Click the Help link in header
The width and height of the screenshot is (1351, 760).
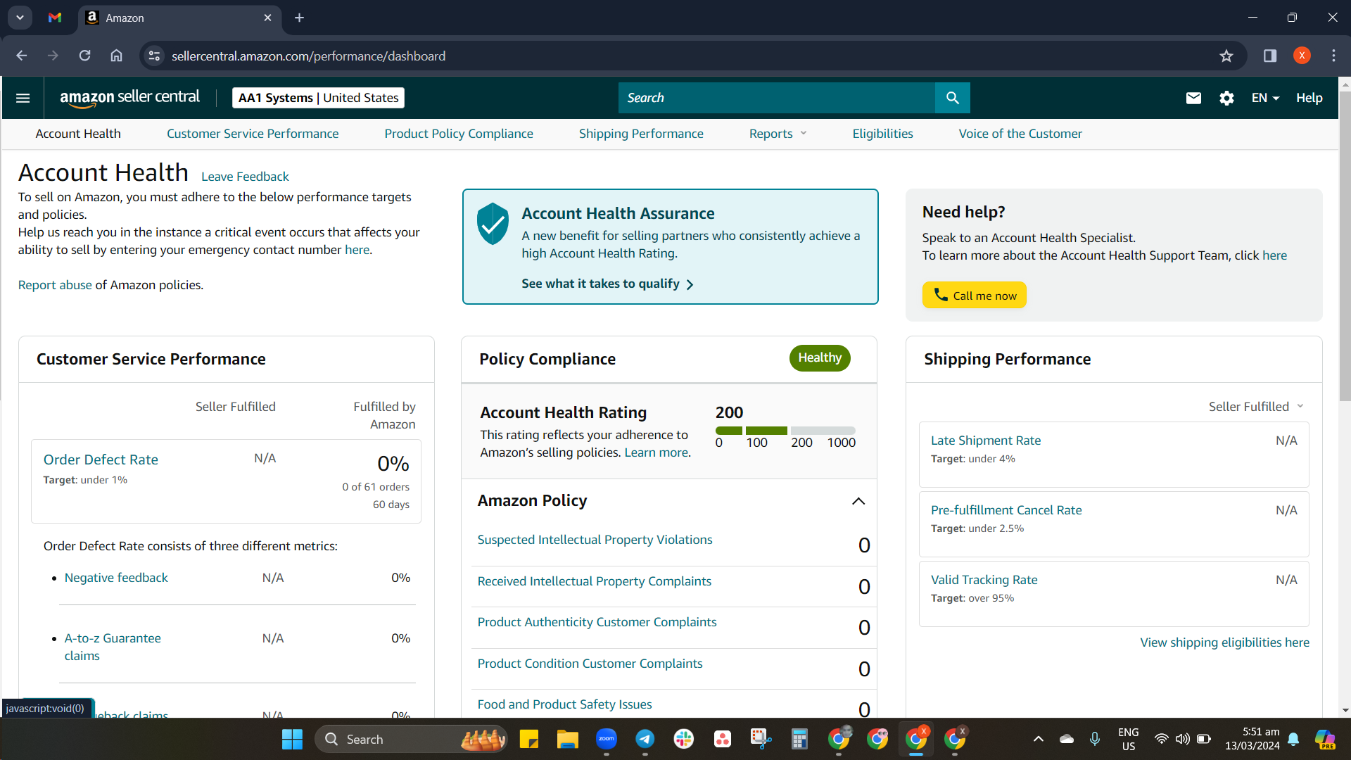(1309, 98)
